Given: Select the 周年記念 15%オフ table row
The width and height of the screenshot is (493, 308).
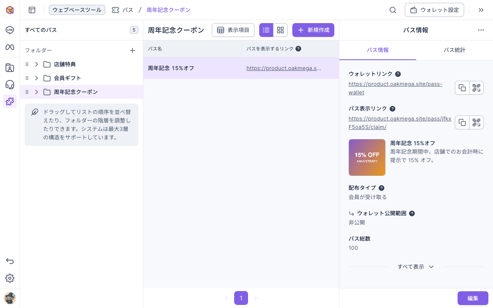Looking at the screenshot, I should tap(241, 68).
